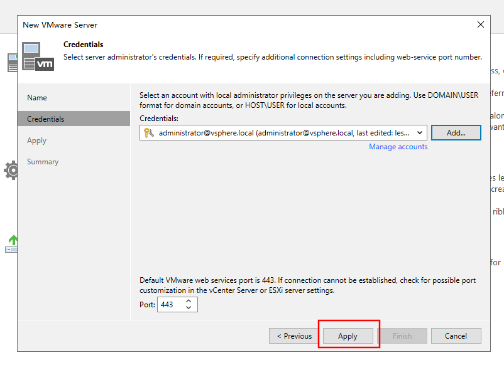Viewport: 504px width, 365px height.
Task: Select the Credentials wizard step
Action: point(74,119)
